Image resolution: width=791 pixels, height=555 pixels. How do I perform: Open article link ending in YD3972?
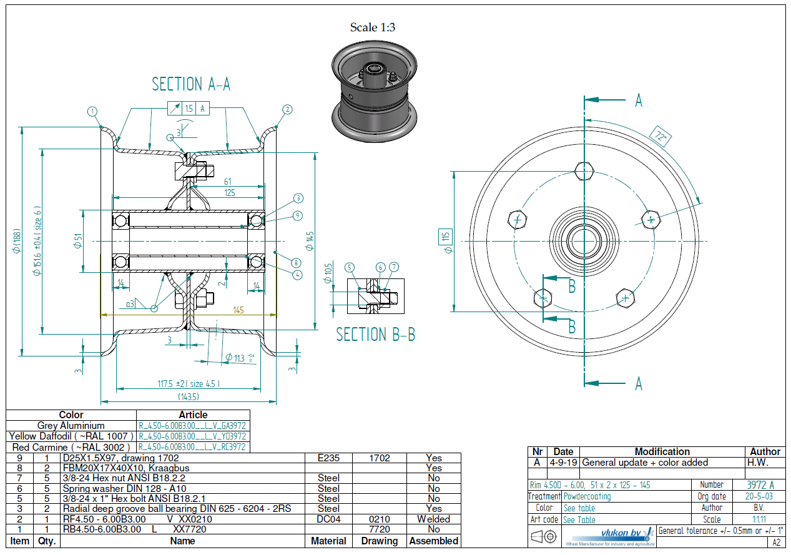coord(192,436)
